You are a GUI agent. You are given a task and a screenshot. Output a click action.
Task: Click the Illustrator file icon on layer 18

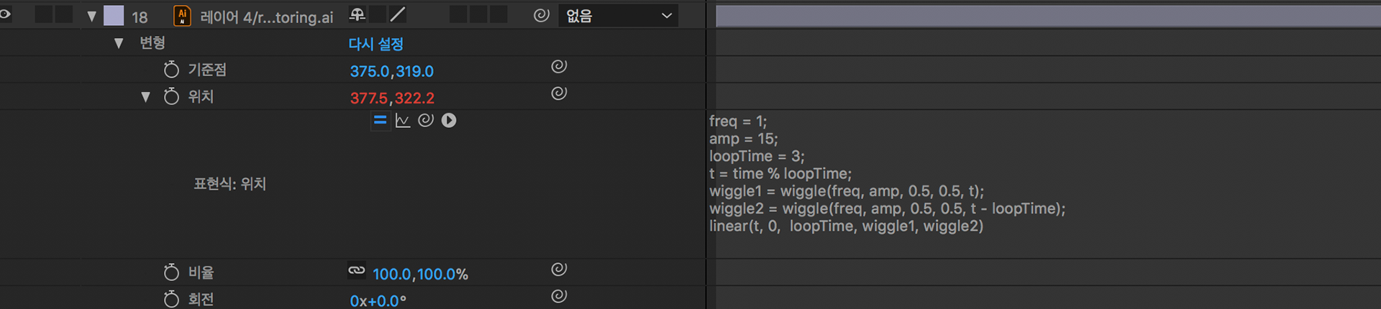182,16
